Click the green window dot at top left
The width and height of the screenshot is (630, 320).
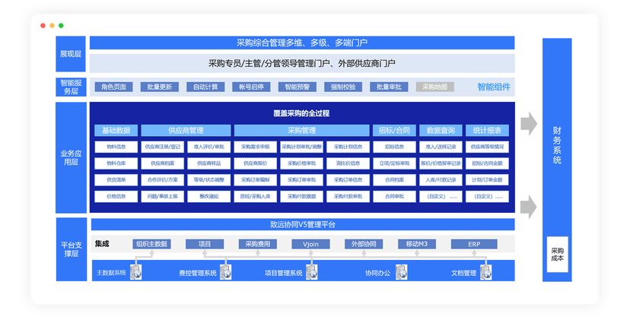tap(61, 26)
